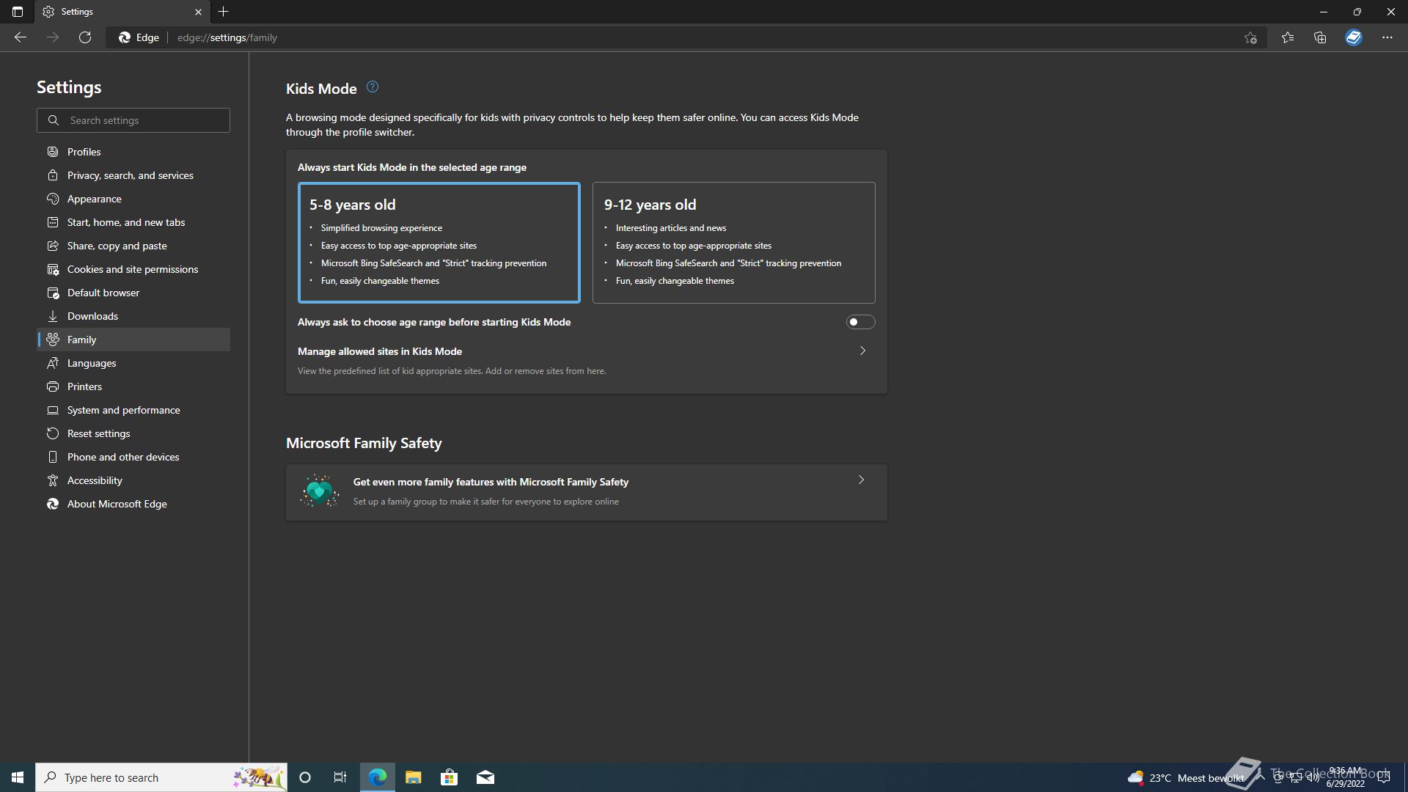1408x792 pixels.
Task: Click the taskbar search box
Action: click(161, 777)
